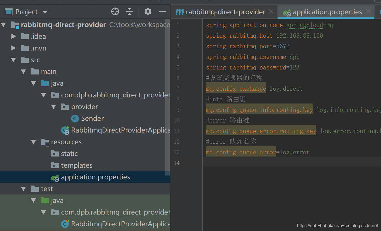Click the provider package icon
This screenshot has width=381, height=231.
(65, 107)
